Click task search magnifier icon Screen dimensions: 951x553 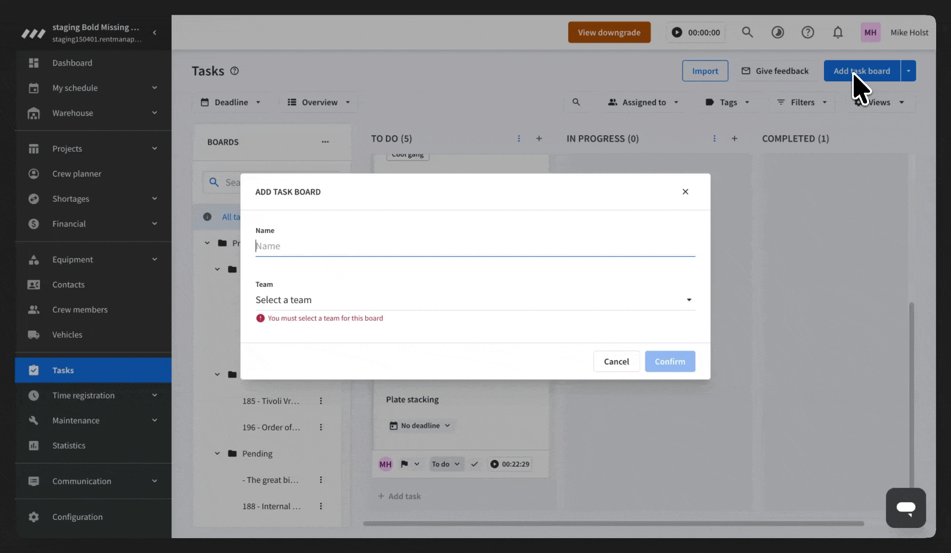[x=576, y=102]
